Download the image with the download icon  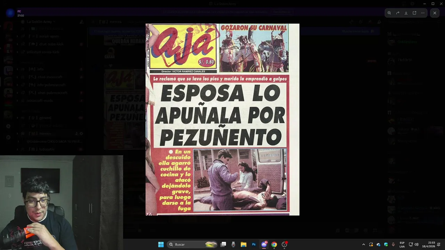pyautogui.click(x=406, y=13)
